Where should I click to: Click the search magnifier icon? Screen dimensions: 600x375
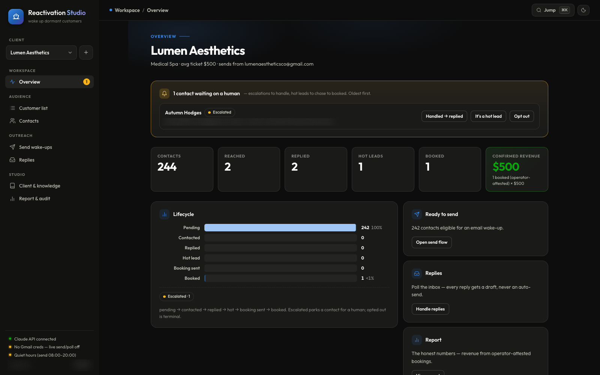click(x=539, y=10)
